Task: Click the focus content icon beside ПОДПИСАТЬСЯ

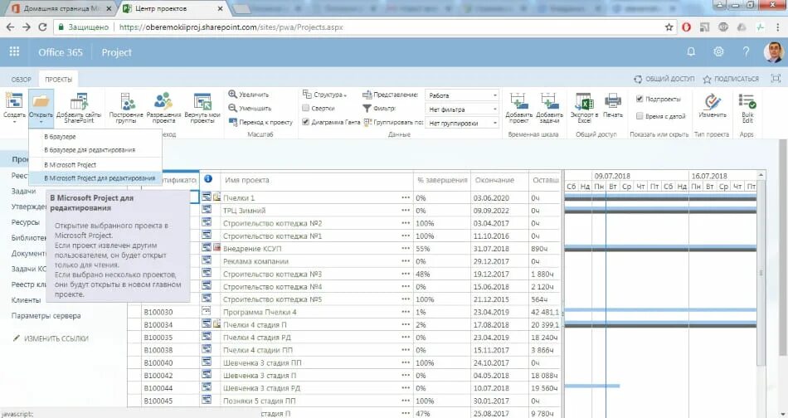Action: [776, 78]
